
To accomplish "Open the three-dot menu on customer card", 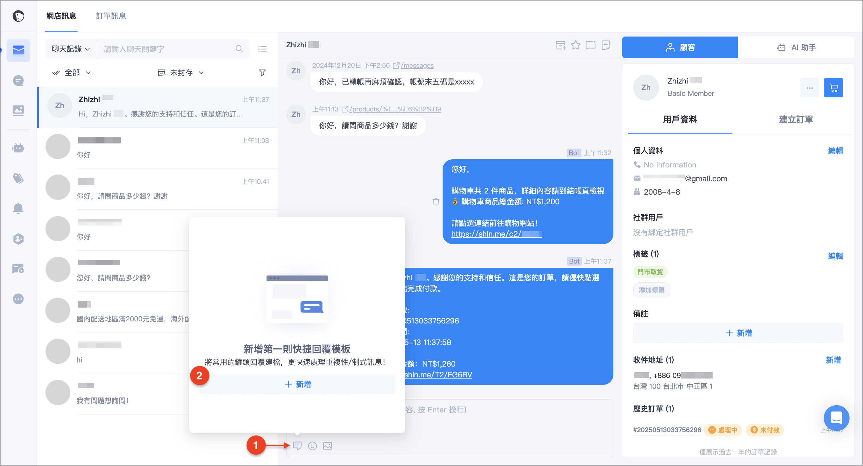I will (810, 88).
